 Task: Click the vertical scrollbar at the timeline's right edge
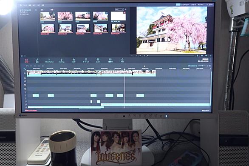click(x=211, y=88)
